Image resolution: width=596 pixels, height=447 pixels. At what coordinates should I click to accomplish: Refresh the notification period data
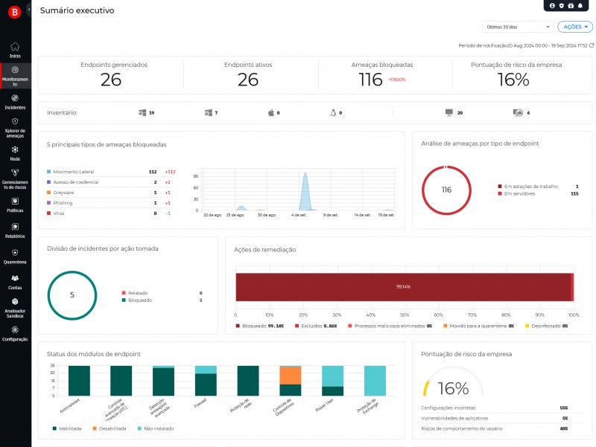(592, 45)
